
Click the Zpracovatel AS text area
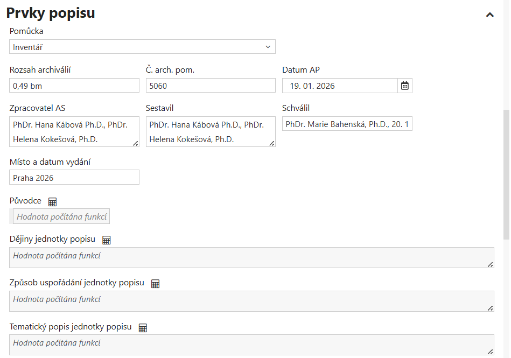pos(74,131)
